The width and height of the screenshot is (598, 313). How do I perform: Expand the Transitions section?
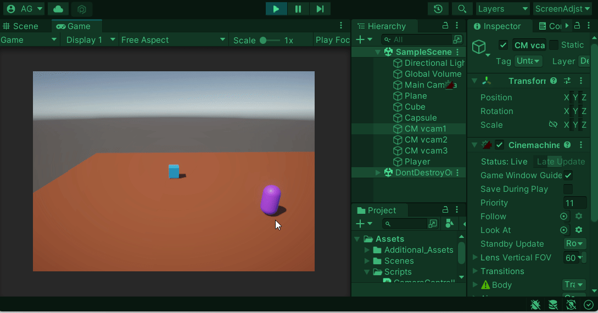[475, 271]
